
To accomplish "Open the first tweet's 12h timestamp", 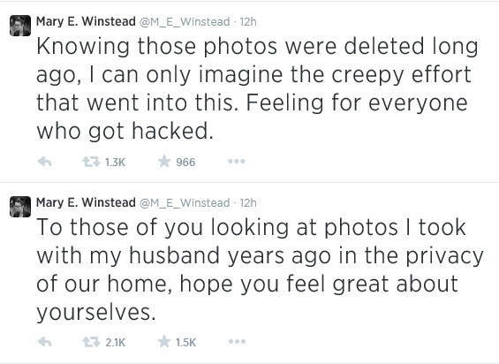I will pyautogui.click(x=248, y=22).
